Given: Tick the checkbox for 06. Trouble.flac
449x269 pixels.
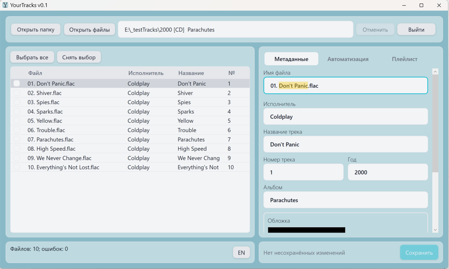Looking at the screenshot, I should [17, 130].
